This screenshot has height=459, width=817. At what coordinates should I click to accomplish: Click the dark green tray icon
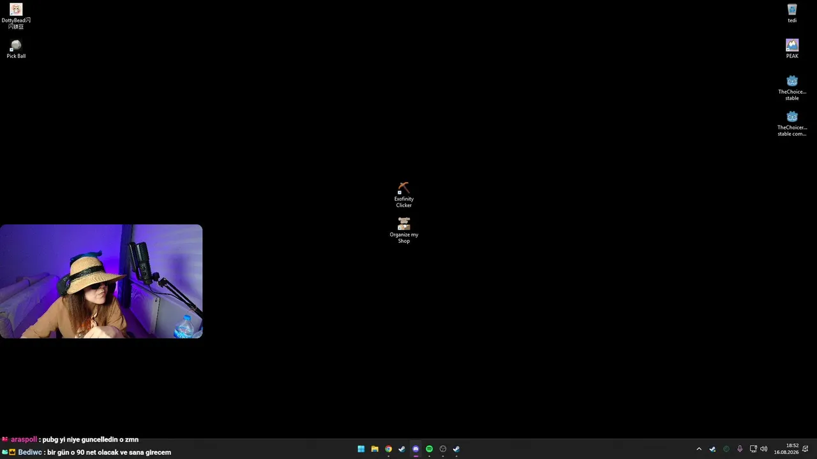click(x=726, y=449)
